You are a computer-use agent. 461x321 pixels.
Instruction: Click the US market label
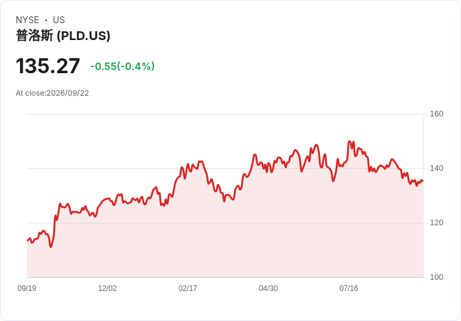59,20
